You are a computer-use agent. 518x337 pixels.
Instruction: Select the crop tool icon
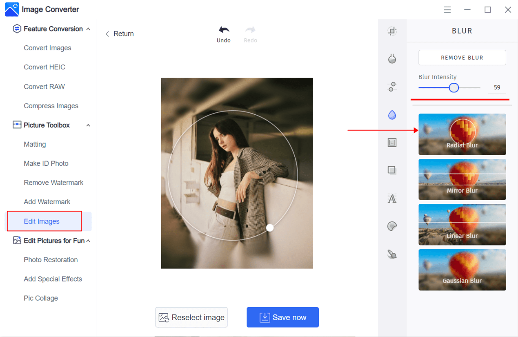pyautogui.click(x=392, y=31)
